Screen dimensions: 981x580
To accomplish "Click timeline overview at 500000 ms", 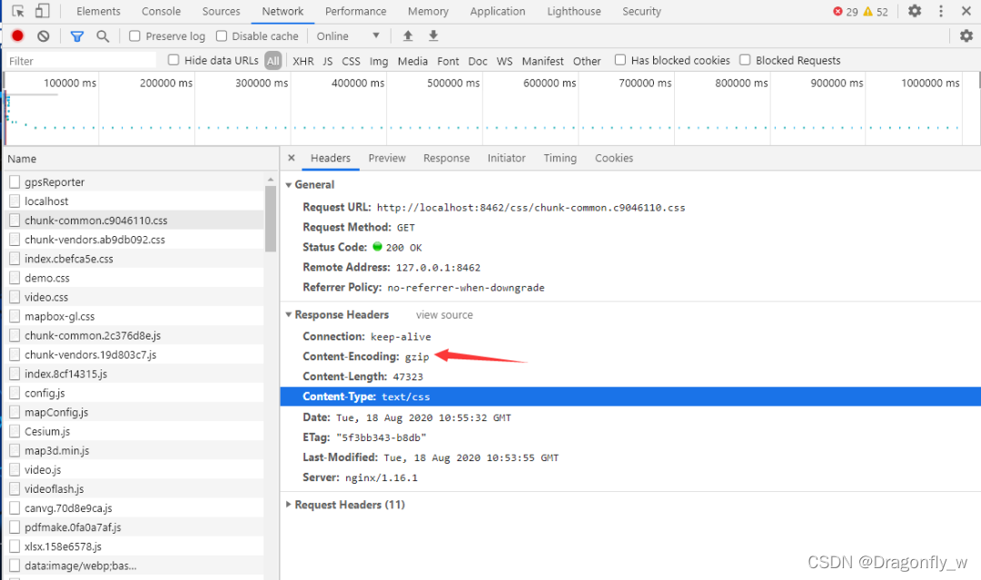I will point(453,84).
